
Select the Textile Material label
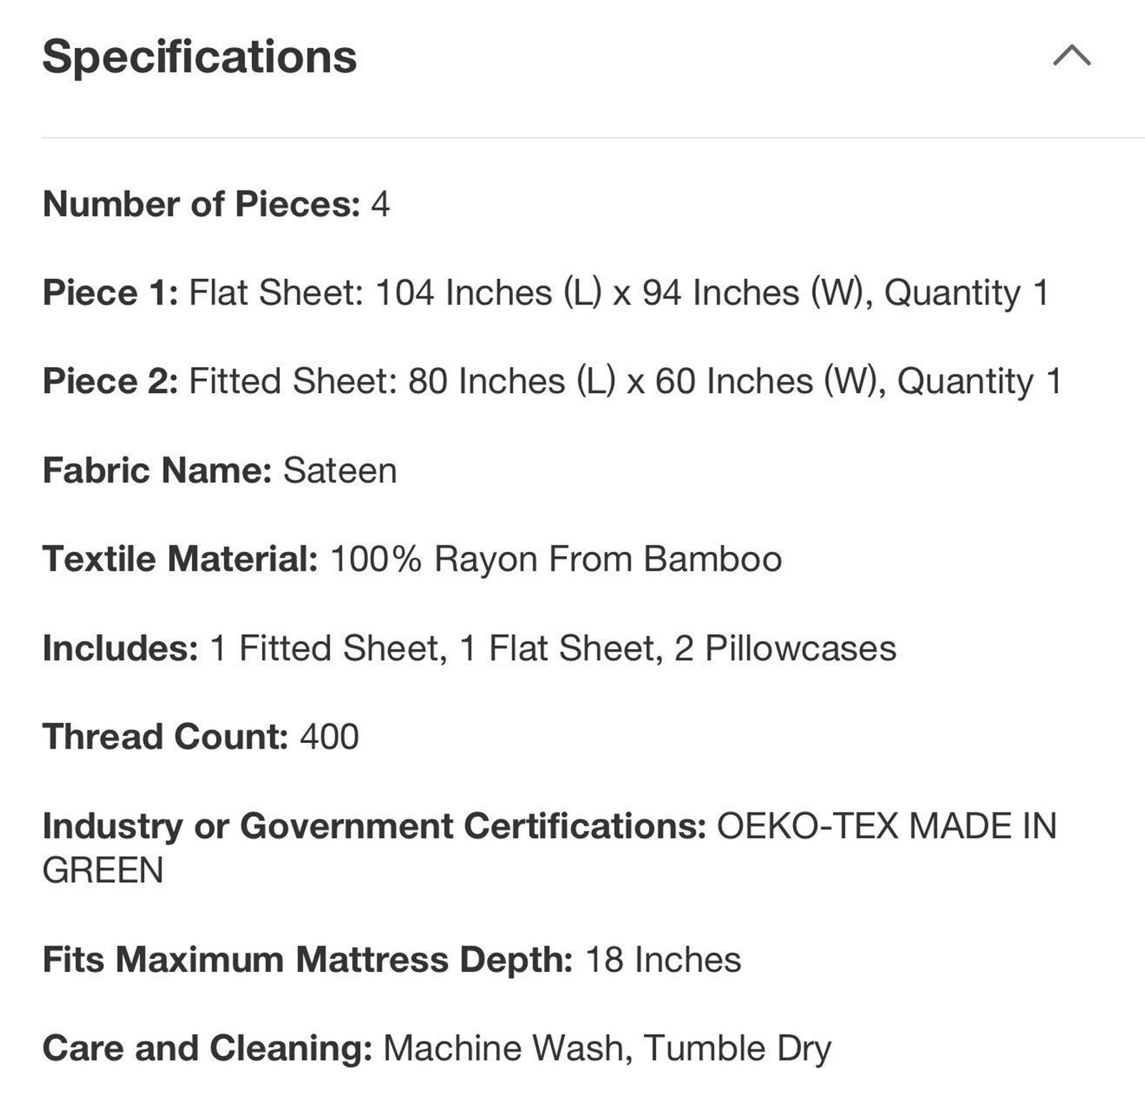(180, 559)
